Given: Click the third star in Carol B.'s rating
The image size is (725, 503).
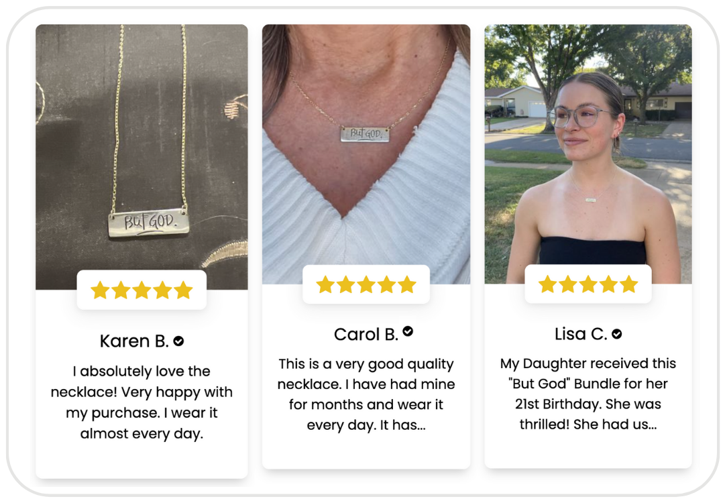Looking at the screenshot, I should [366, 285].
